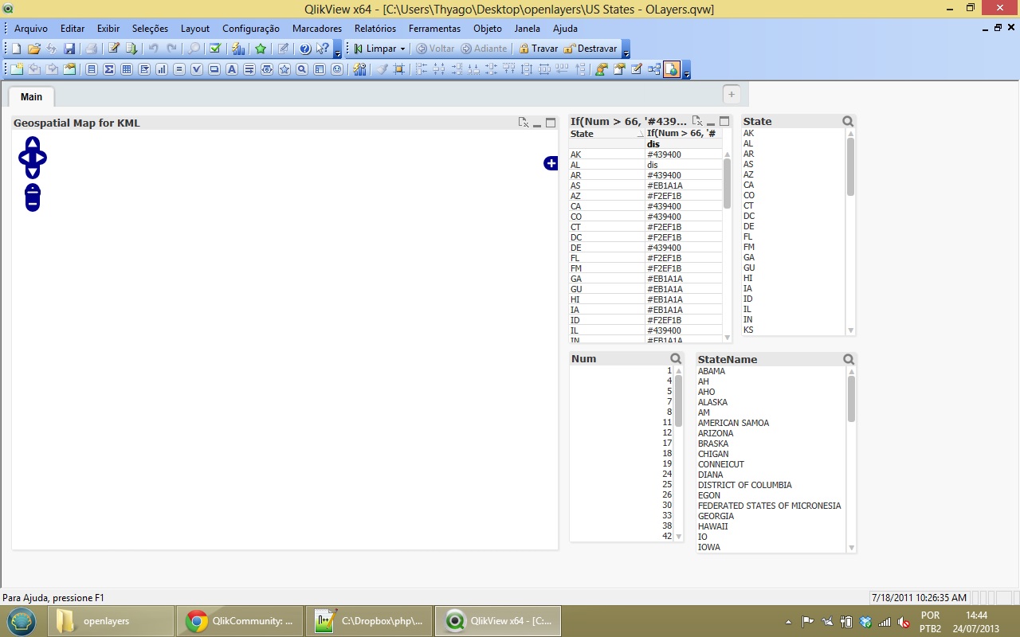
Task: Expand the design toolbar options arrow
Action: pos(687,75)
